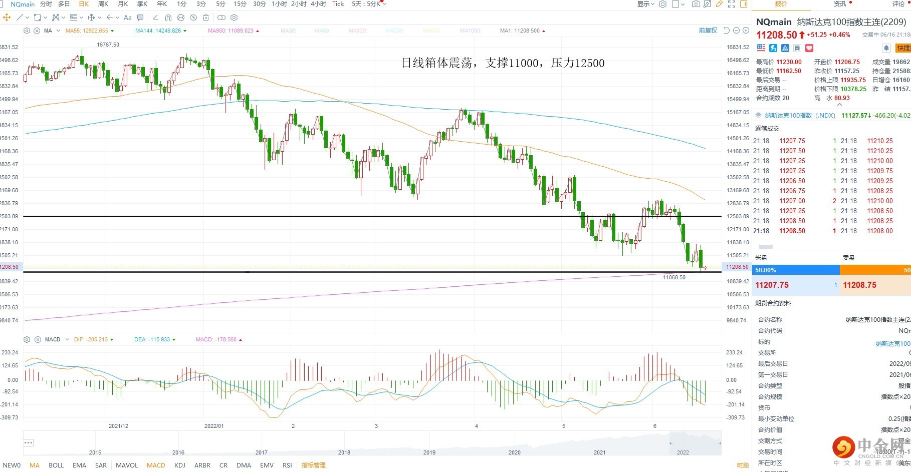
Task: Pick the trend line drawing tool
Action: 20,18
